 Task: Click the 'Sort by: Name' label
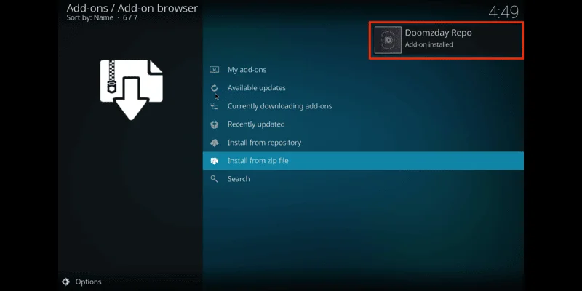tap(89, 17)
